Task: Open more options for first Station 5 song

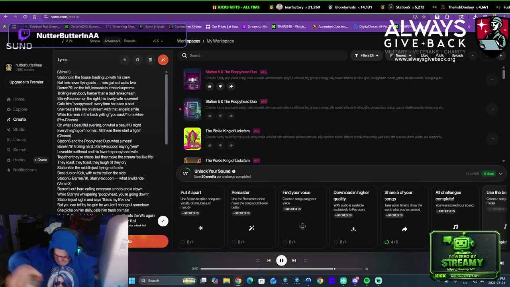Action: click(x=492, y=79)
